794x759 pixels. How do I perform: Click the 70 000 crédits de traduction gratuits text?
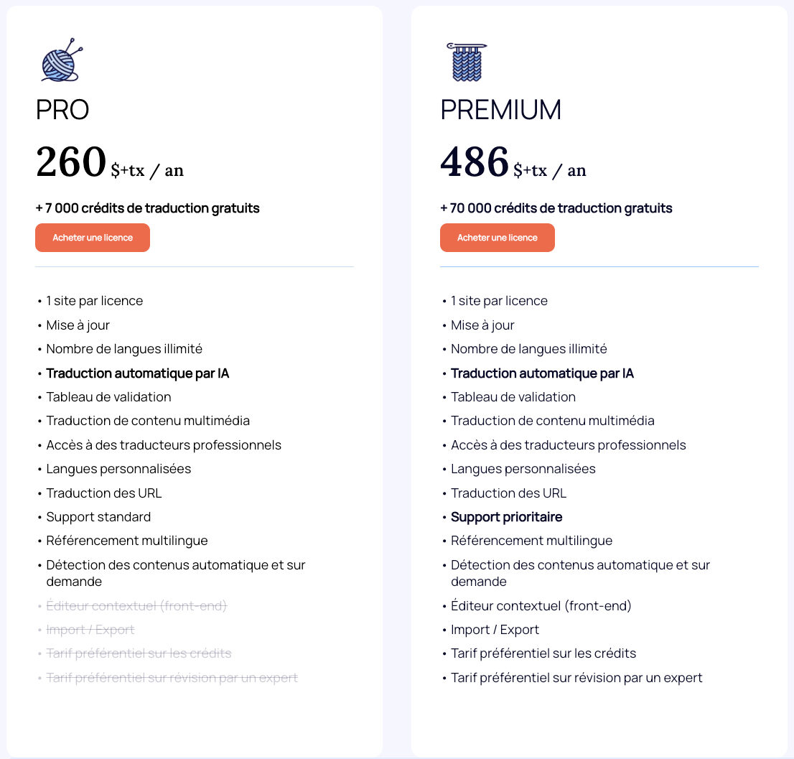[x=556, y=208]
